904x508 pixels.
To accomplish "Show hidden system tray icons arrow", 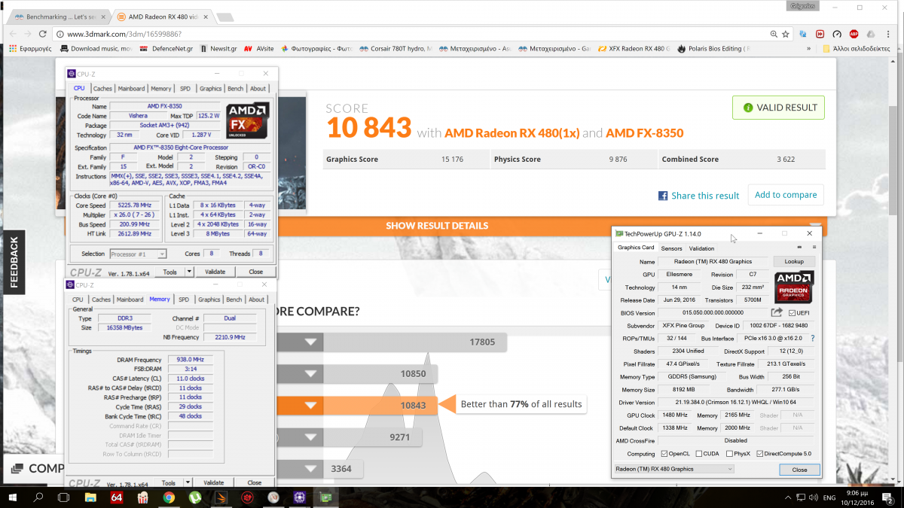I will tap(786, 497).
